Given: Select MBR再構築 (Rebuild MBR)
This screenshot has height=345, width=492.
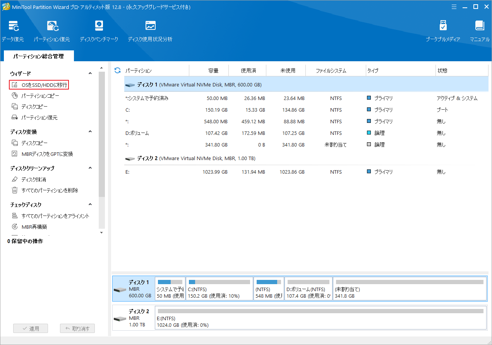Looking at the screenshot, I should coord(35,226).
